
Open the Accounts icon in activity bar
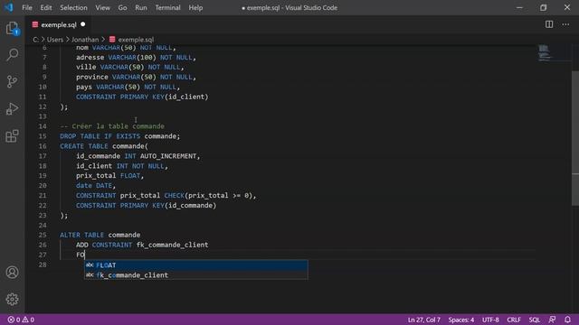[x=12, y=273]
